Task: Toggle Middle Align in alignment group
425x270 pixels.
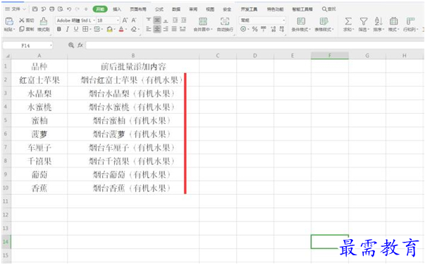Action: pyautogui.click(x=157, y=20)
